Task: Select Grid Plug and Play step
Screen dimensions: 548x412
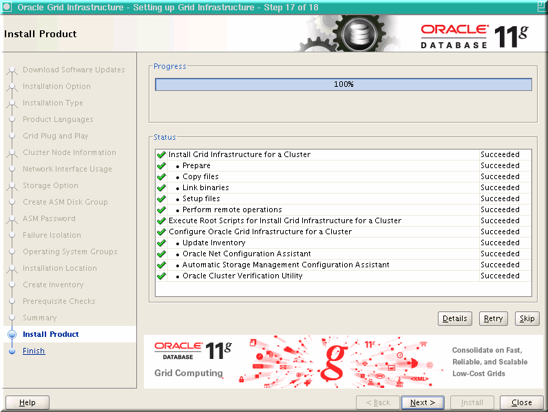Action: point(56,136)
